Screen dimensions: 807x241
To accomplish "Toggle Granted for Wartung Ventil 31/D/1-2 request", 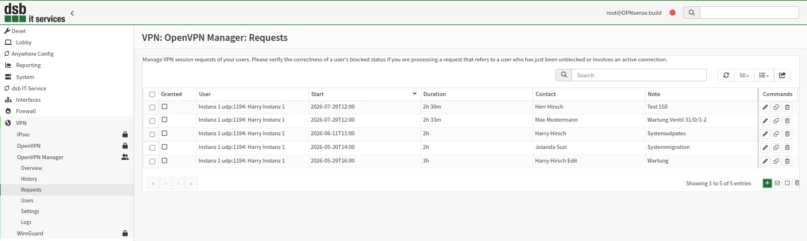I will point(164,120).
